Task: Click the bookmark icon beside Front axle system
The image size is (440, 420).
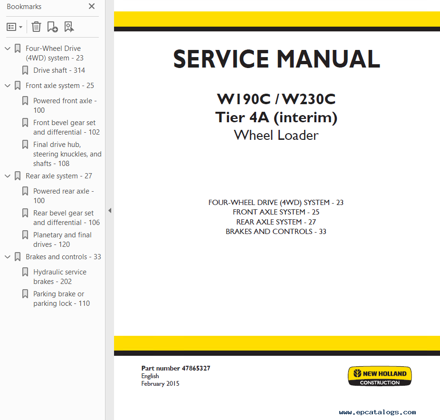Action: pyautogui.click(x=18, y=86)
